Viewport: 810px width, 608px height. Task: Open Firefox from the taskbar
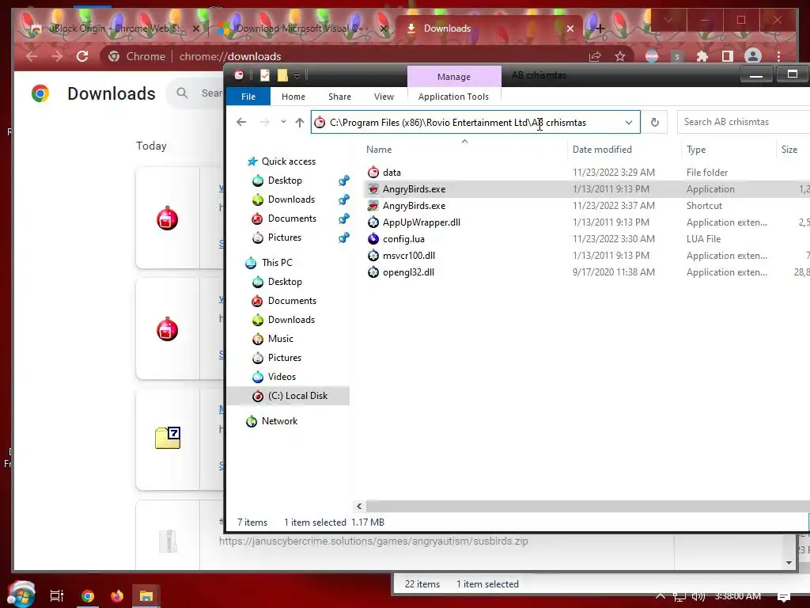tap(117, 596)
